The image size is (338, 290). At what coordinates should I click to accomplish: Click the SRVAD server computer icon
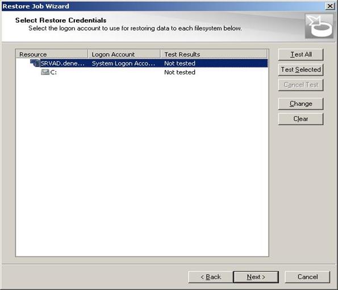[35, 63]
